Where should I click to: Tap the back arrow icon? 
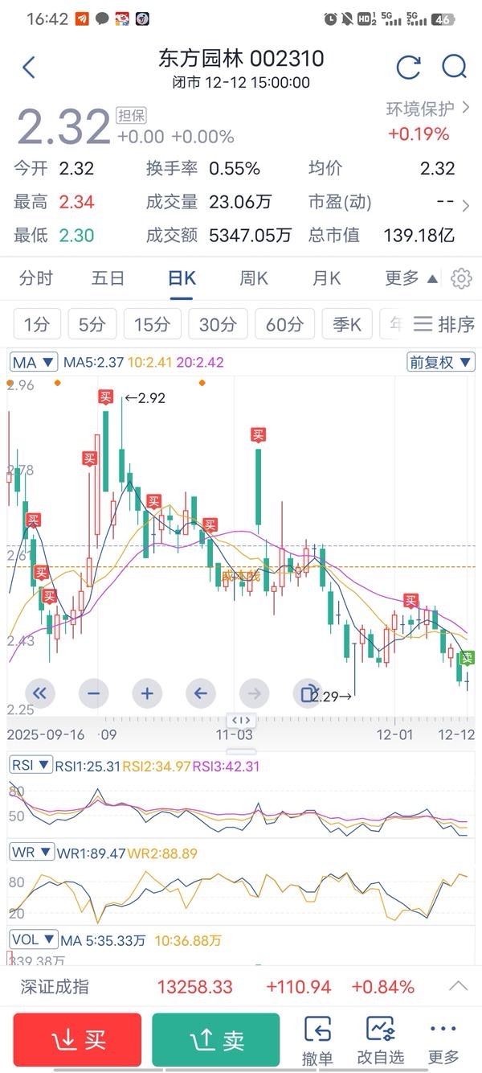coord(29,68)
